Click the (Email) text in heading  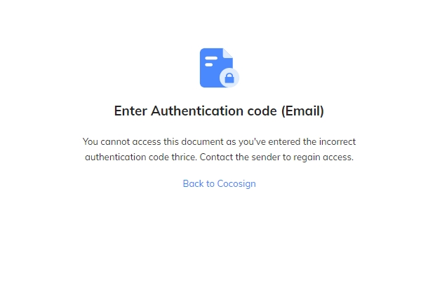(302, 111)
